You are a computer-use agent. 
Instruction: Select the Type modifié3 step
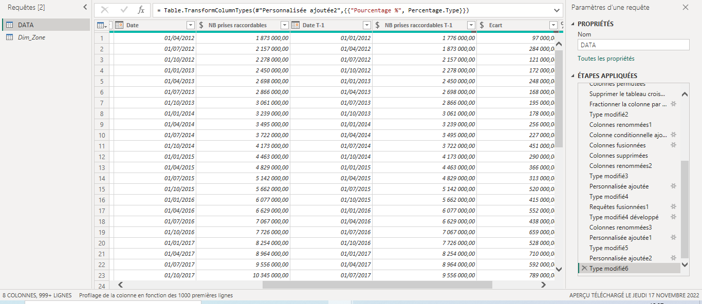click(608, 176)
